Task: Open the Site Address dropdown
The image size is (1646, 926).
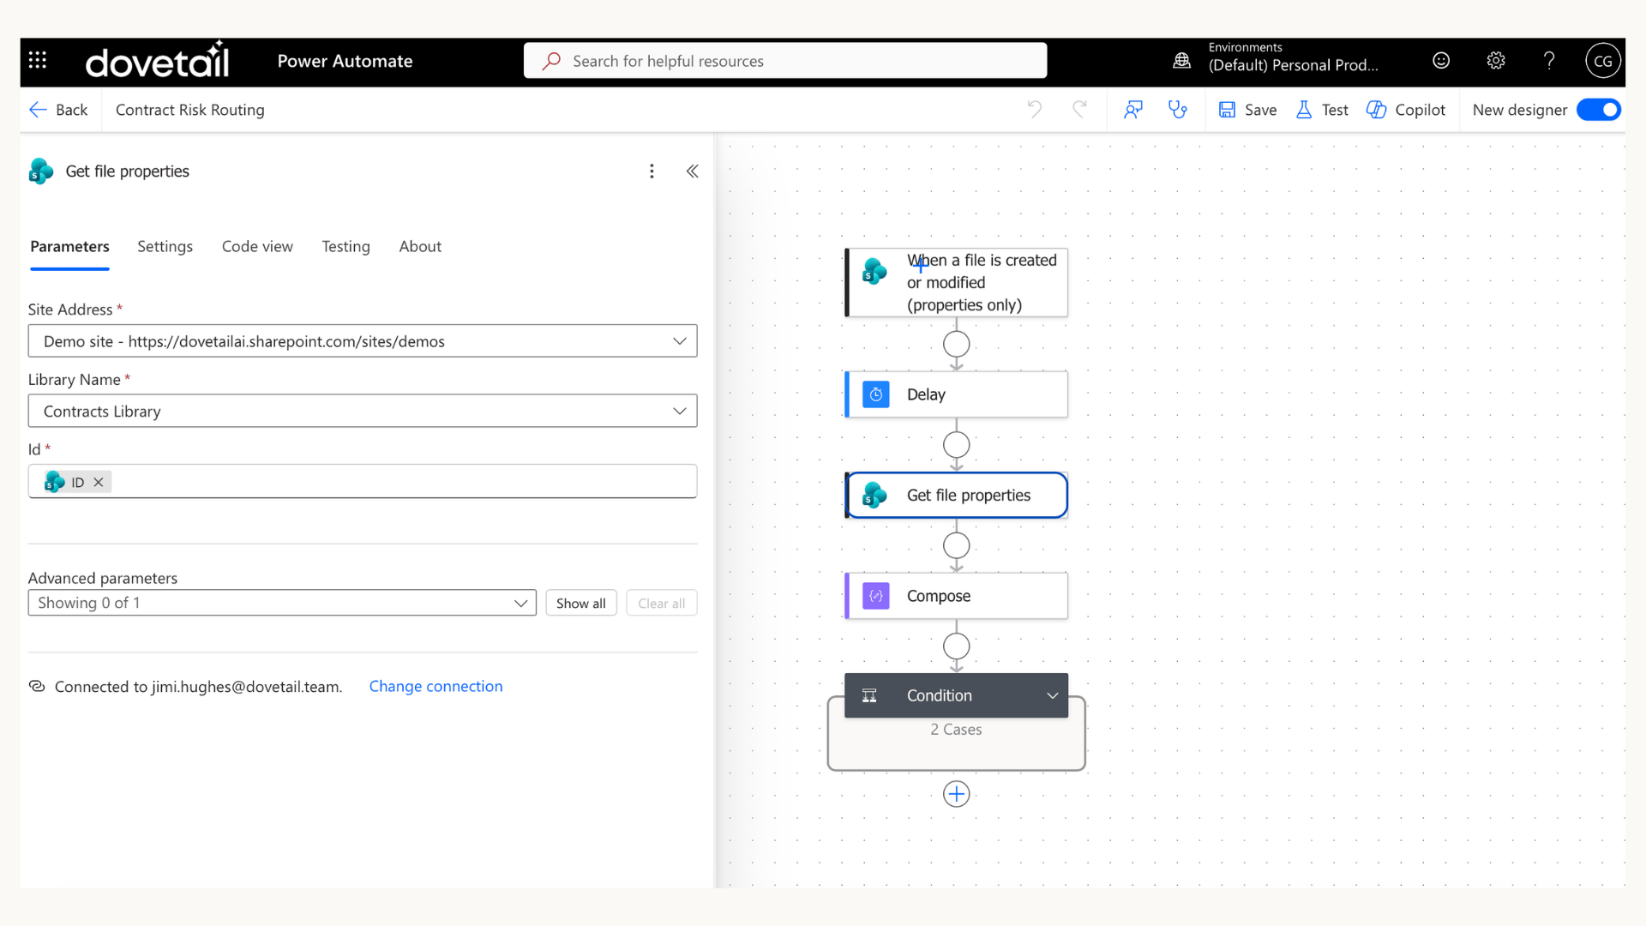Action: click(x=363, y=341)
